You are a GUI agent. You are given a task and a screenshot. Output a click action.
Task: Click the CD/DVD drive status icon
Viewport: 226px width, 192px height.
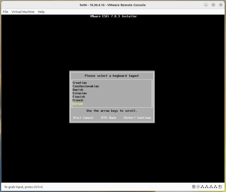click(x=198, y=187)
